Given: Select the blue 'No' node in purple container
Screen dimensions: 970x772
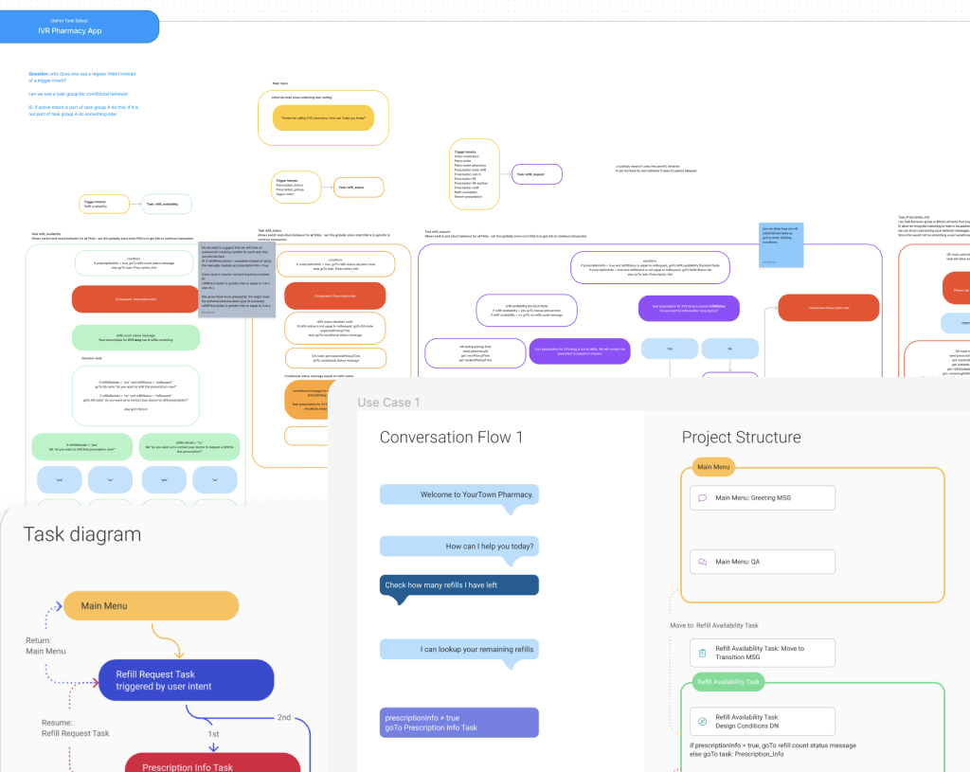Looking at the screenshot, I should 730,349.
